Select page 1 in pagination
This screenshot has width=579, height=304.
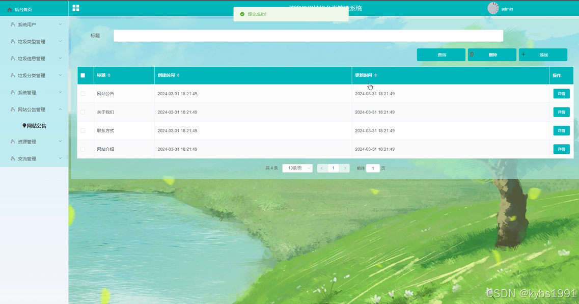click(334, 168)
